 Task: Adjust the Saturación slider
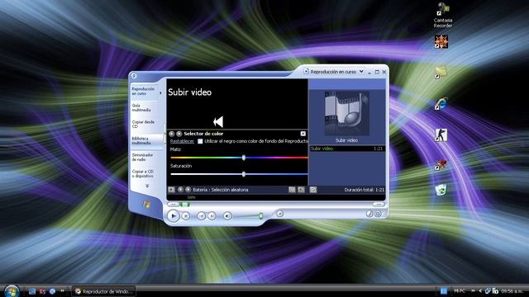[x=244, y=174]
